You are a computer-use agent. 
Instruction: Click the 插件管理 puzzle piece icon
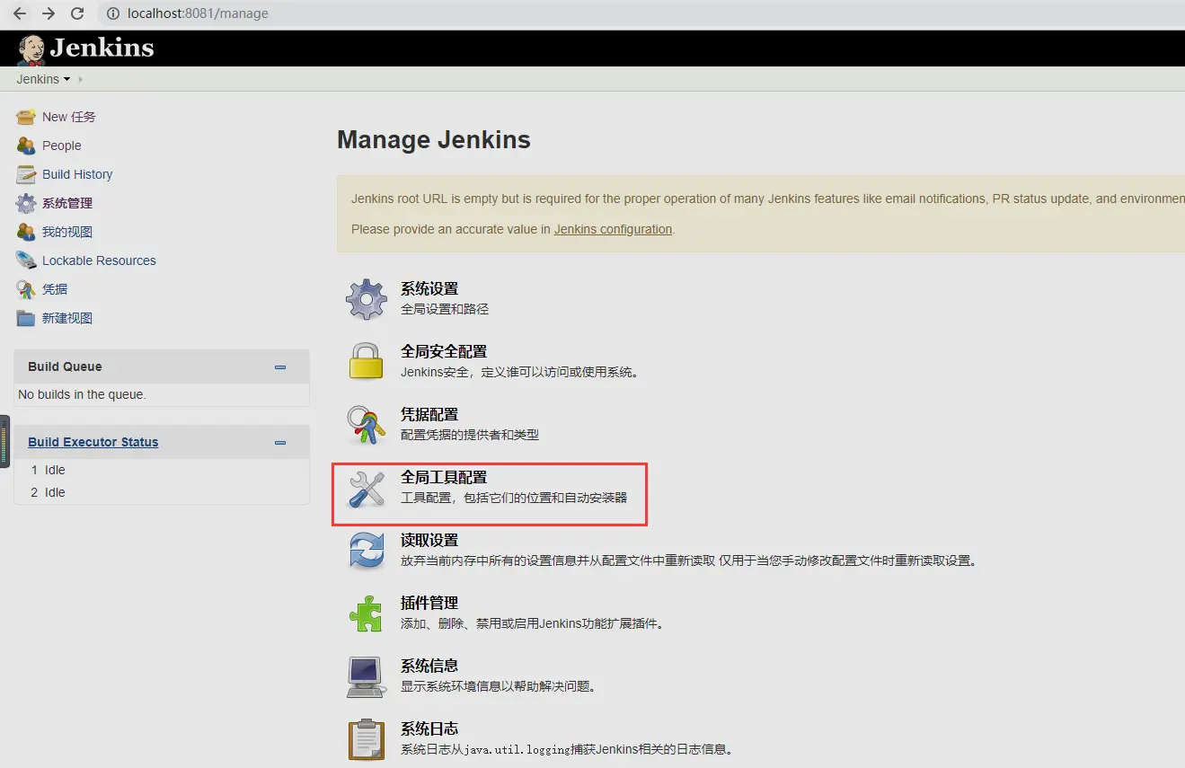tap(367, 614)
